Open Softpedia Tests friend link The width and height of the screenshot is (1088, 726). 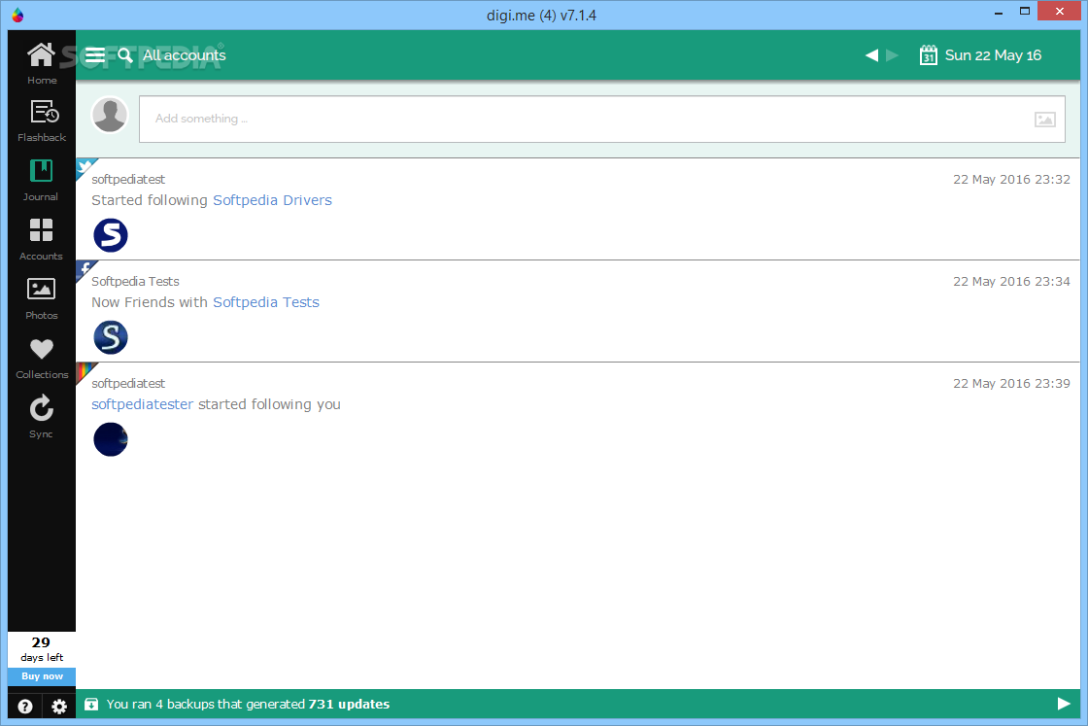266,302
